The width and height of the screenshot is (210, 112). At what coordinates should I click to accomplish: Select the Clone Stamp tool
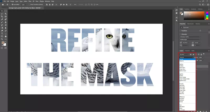pos(6,22)
